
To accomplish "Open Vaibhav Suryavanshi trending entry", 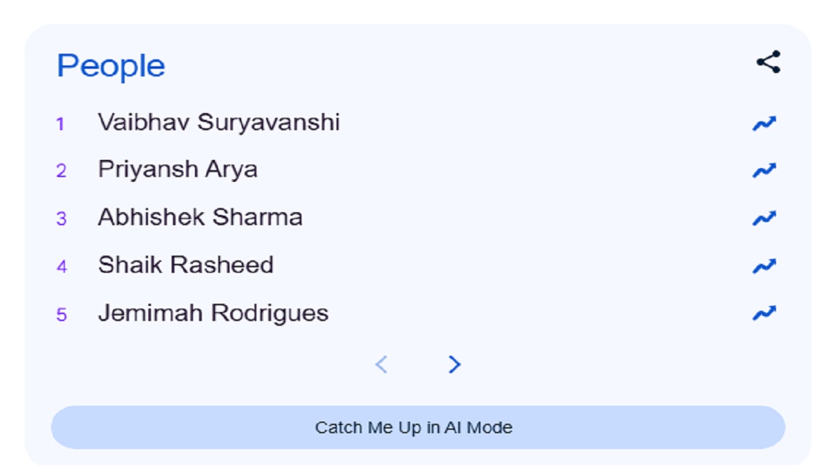I will tap(218, 123).
